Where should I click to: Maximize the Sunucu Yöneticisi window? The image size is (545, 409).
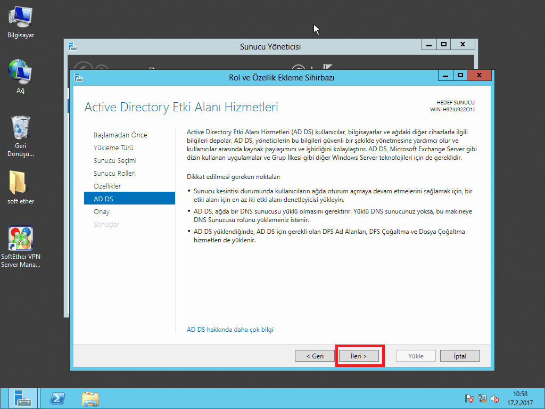[444, 45]
